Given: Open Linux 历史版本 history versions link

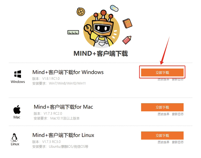Looking at the screenshot, I should coord(164,142).
